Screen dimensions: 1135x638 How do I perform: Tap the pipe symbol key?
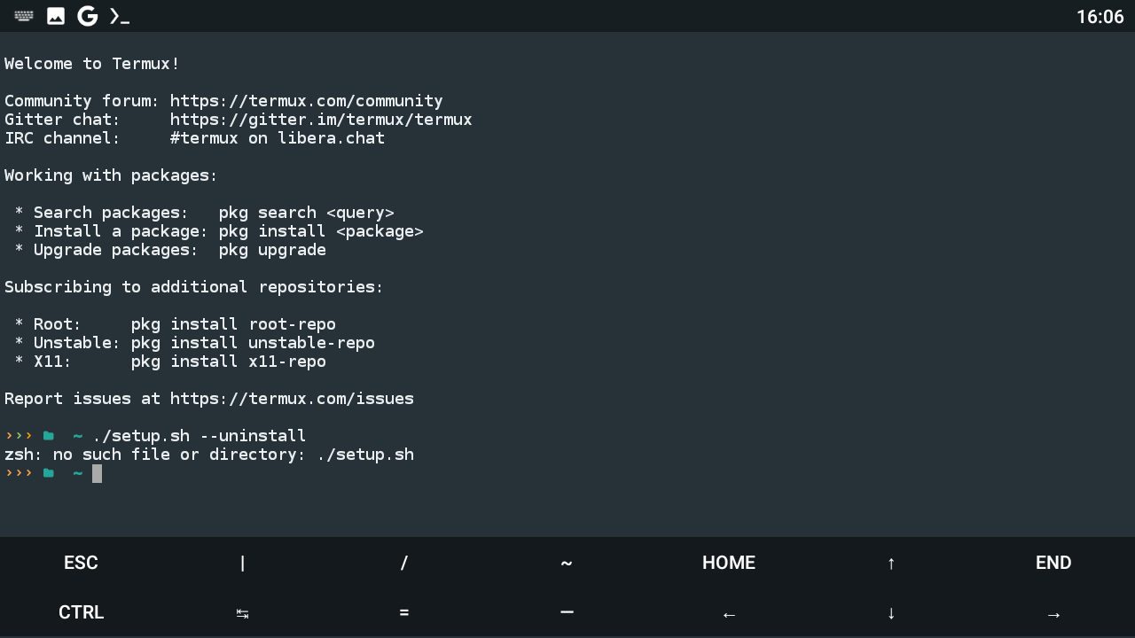(243, 563)
